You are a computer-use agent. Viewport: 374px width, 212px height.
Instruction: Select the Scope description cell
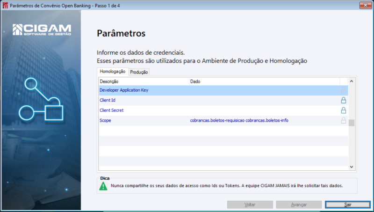[x=144, y=120]
